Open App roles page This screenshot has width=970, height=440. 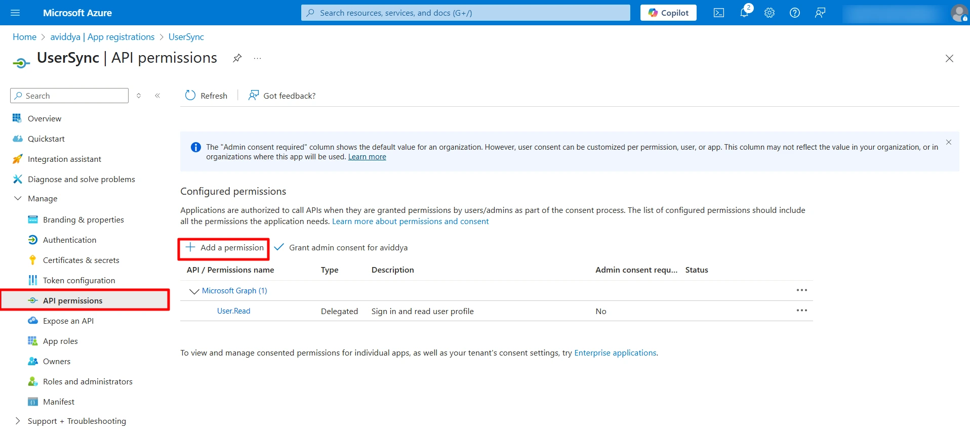60,341
